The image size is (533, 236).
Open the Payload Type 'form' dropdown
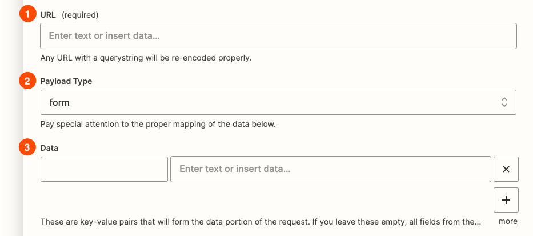coord(278,102)
